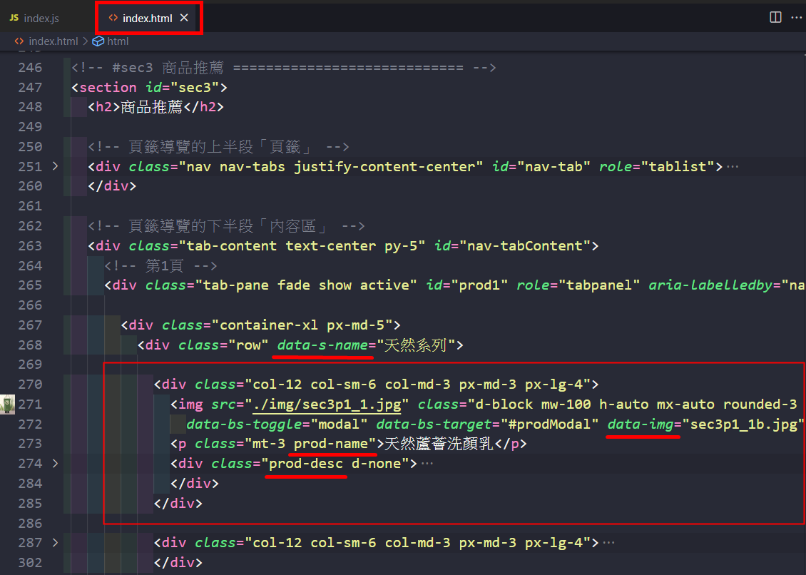The width and height of the screenshot is (806, 575).
Task: Click the HTML file icon in the breadcrumb
Action: point(19,41)
